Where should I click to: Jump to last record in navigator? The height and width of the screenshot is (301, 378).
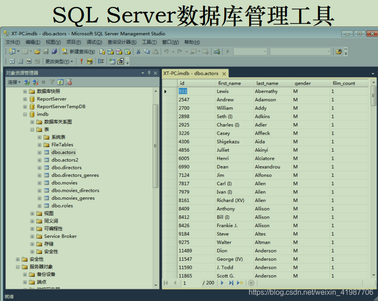click(x=231, y=283)
